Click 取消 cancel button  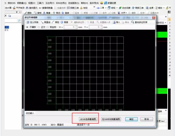coord(146,119)
